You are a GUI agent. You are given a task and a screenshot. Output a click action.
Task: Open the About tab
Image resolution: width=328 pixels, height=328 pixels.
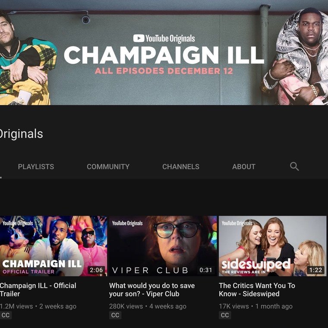pos(244,167)
